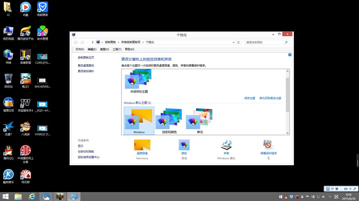Click the volume speaker tray icon
Viewport: 359px width, 201px height.
tap(323, 197)
